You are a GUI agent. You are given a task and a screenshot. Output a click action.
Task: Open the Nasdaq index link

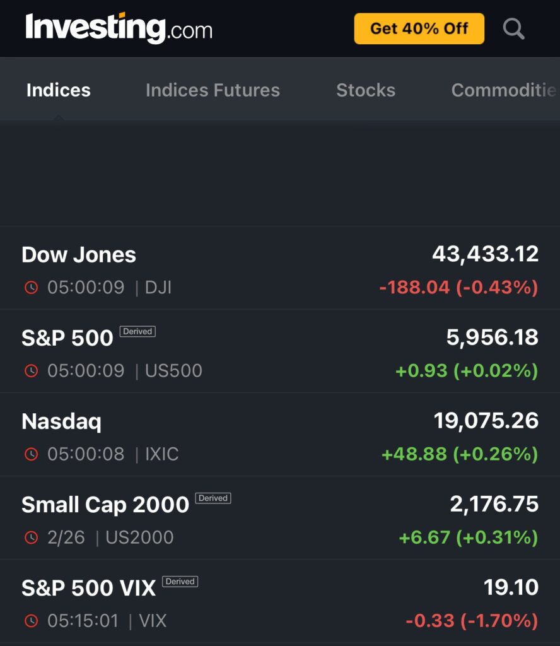point(61,421)
